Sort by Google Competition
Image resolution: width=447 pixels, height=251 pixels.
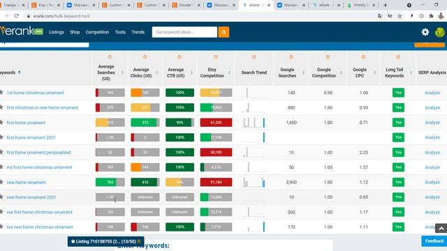342,73
